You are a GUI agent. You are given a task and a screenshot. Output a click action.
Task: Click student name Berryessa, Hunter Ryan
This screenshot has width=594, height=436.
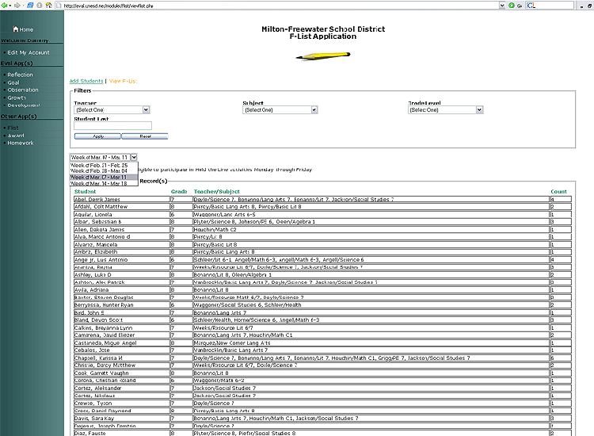tap(104, 305)
